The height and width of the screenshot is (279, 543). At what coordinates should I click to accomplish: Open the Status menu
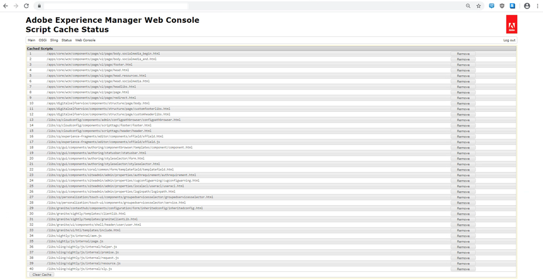[x=66, y=40]
